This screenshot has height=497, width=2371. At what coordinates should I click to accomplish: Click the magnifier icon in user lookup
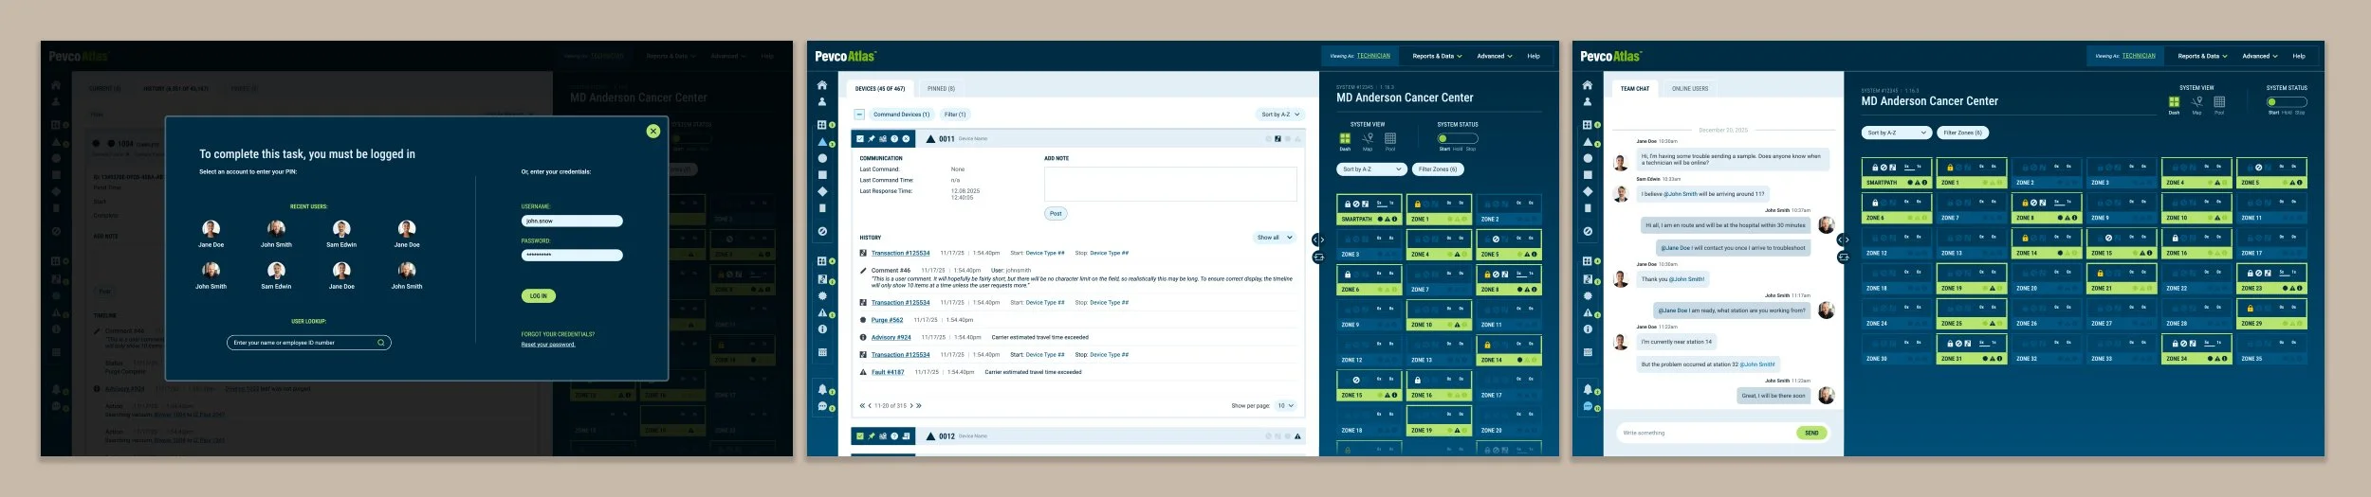tap(381, 343)
